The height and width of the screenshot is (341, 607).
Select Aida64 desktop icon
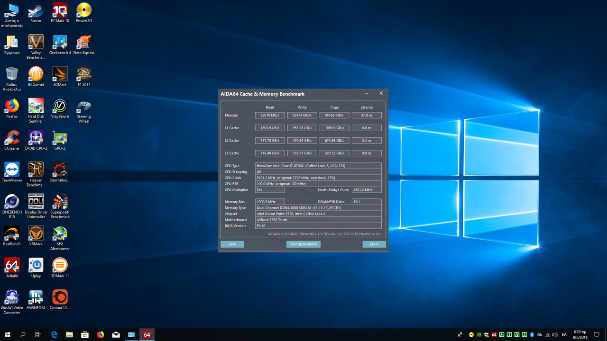(12, 268)
